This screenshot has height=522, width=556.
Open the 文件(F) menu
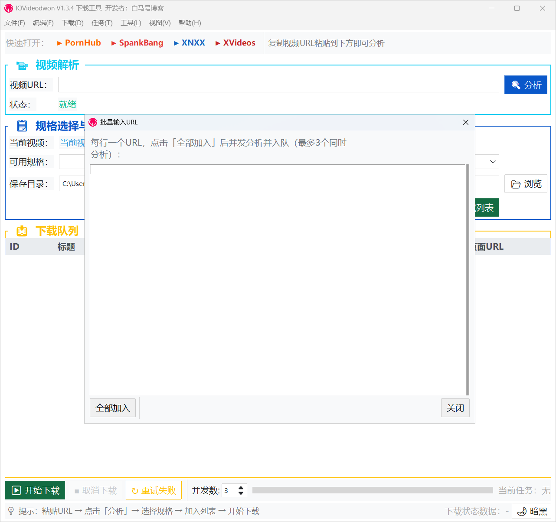click(15, 23)
